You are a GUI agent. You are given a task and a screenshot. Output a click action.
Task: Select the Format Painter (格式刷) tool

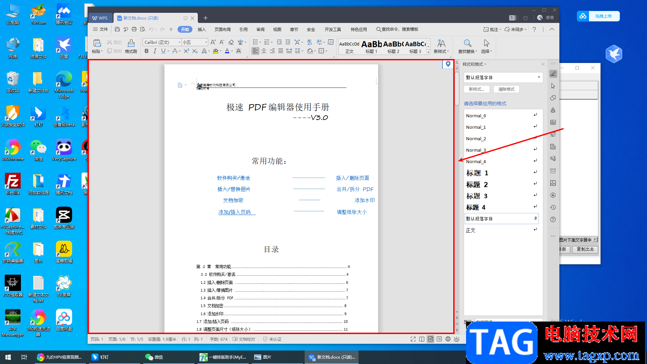click(131, 46)
